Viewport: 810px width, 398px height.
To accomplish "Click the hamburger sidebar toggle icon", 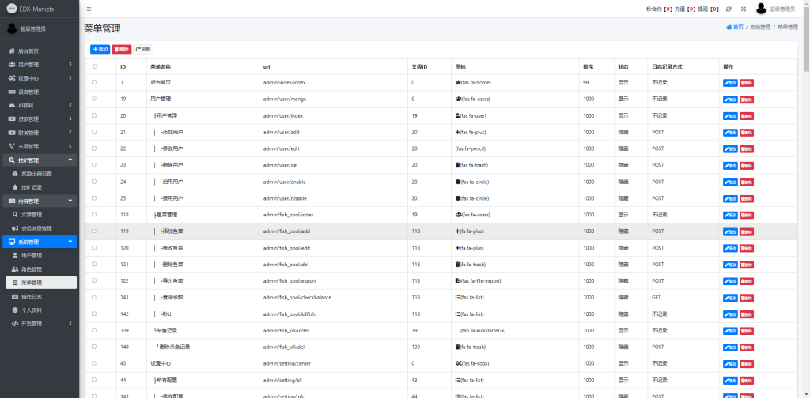I will 89,9.
